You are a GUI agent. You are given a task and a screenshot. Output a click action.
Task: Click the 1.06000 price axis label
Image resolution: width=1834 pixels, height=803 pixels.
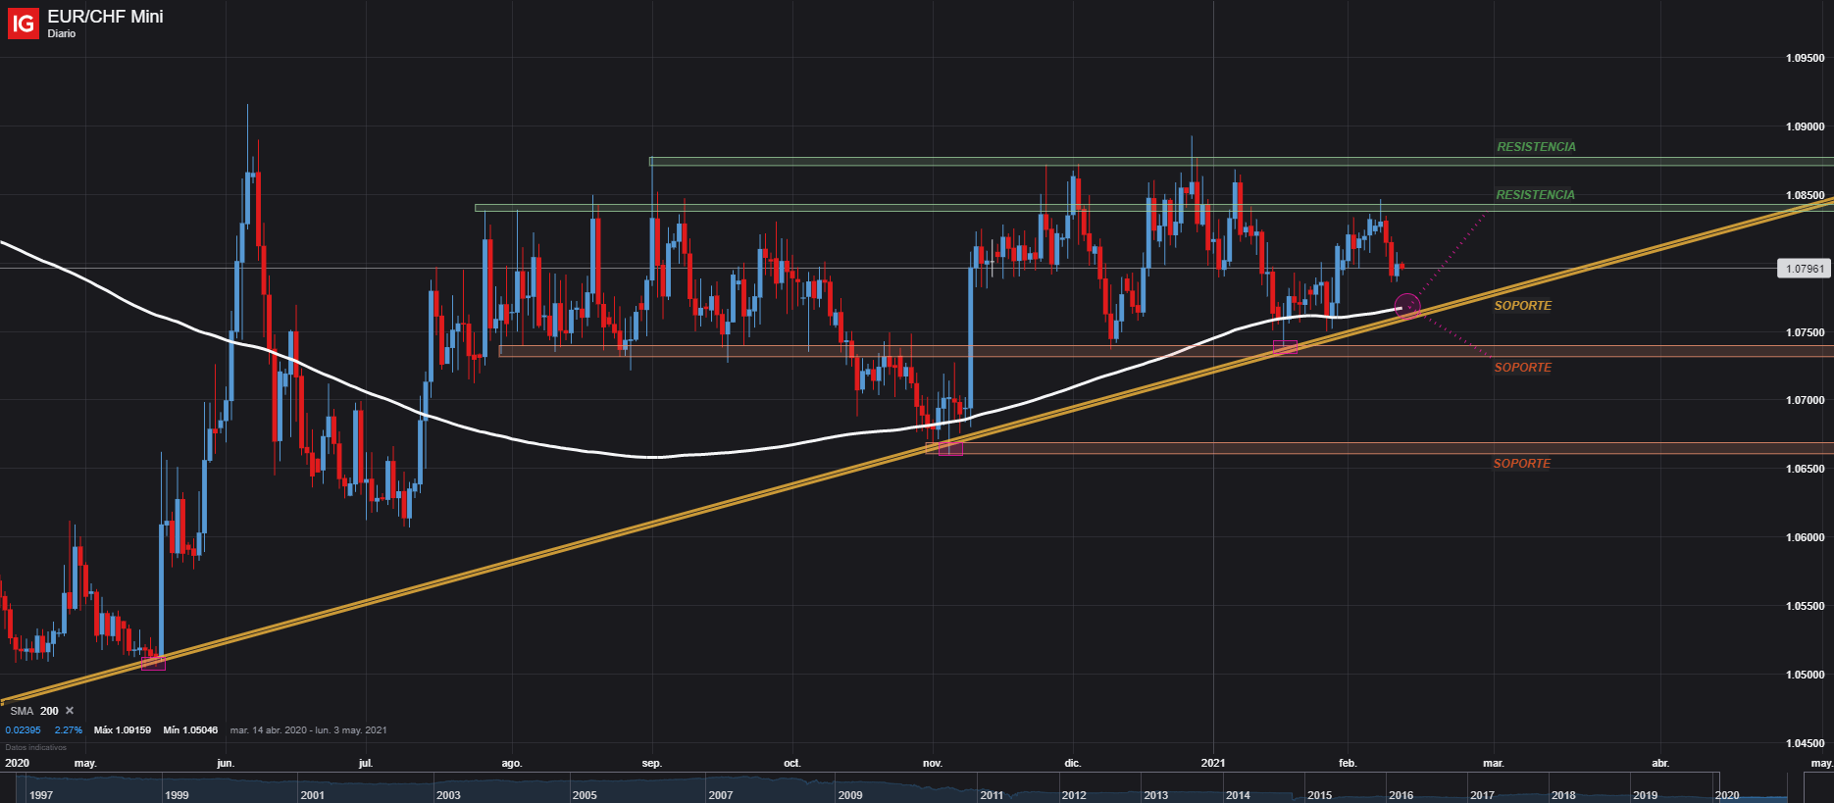click(1806, 537)
